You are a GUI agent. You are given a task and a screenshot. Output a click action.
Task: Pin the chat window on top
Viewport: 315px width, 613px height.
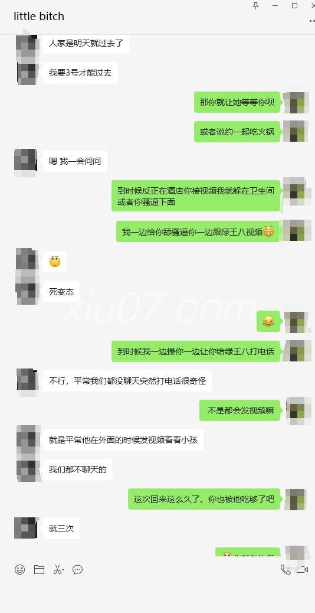(256, 5)
